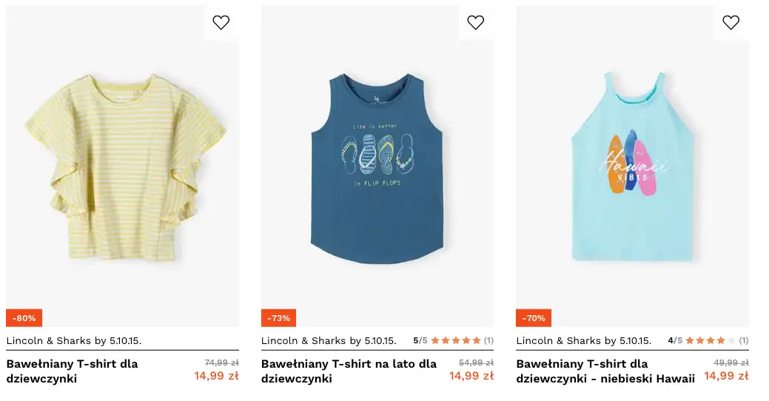Open the 'Bawełniany T-shirt na lato dla dziewczynki' title
The height and width of the screenshot is (401, 769).
(349, 371)
